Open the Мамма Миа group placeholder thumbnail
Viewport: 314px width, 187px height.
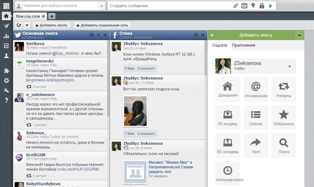[x=135, y=172]
